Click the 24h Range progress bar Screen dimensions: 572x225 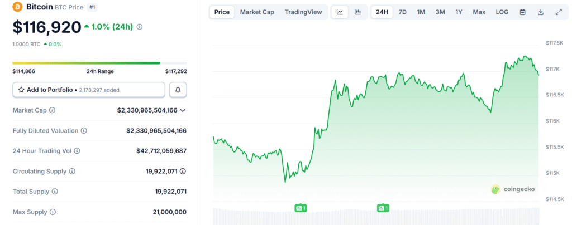(99, 63)
